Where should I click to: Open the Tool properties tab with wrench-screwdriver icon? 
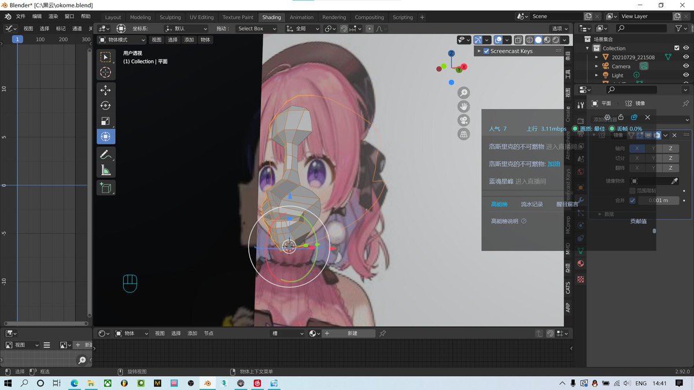tap(581, 105)
